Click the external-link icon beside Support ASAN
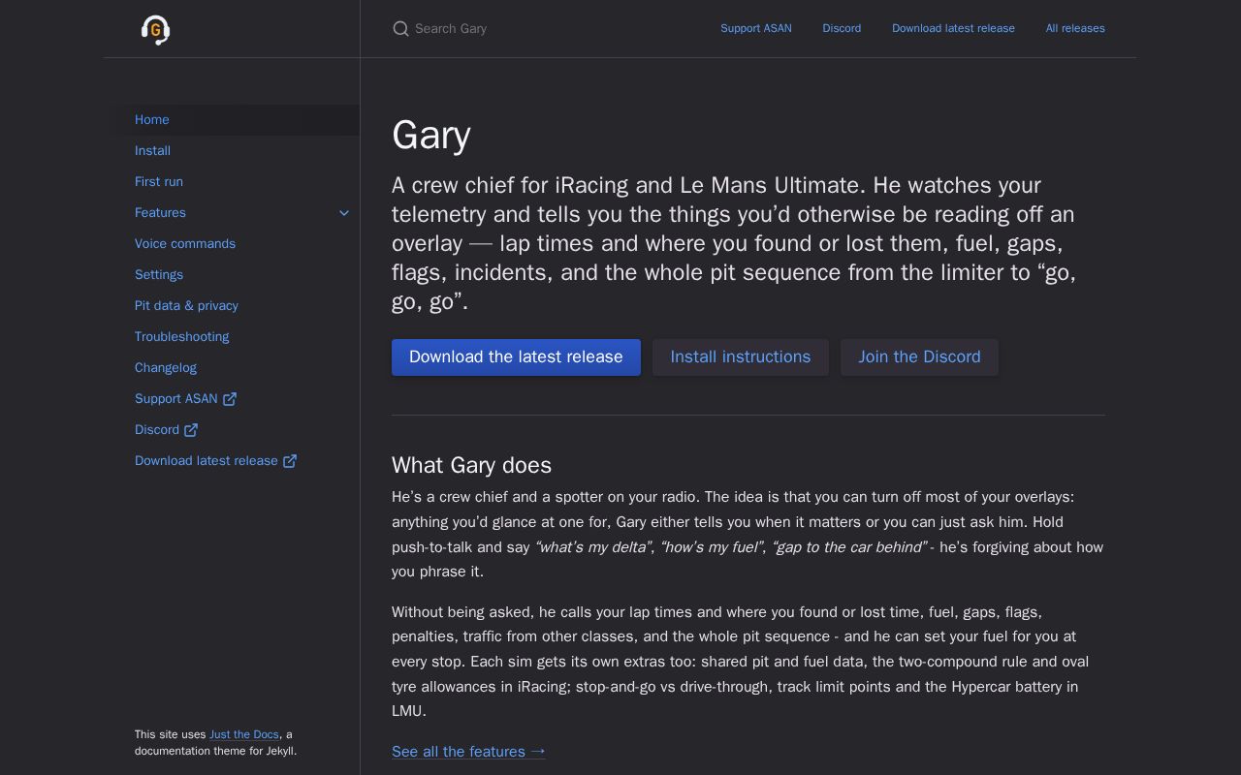1241x775 pixels. tap(230, 399)
